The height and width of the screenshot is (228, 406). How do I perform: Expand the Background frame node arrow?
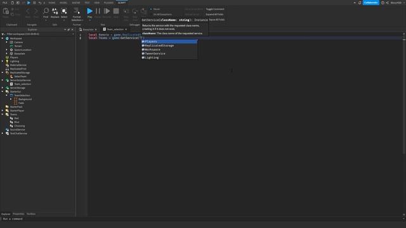(x=11, y=99)
